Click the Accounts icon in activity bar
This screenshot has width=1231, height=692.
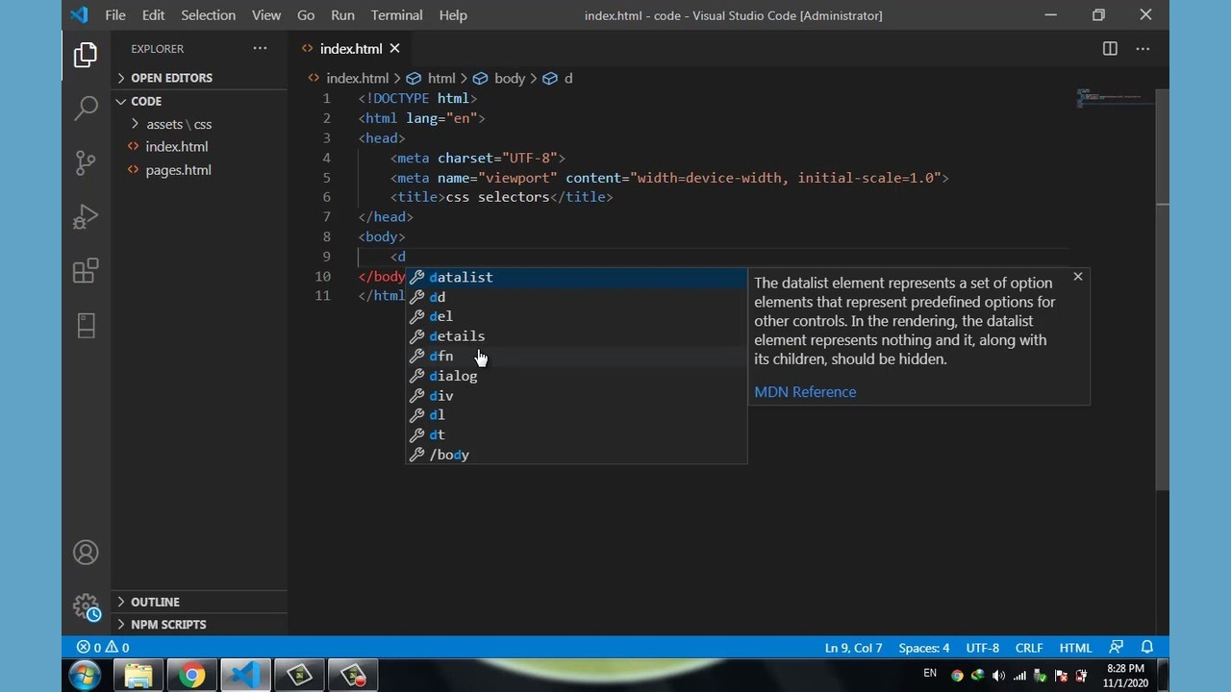(86, 553)
